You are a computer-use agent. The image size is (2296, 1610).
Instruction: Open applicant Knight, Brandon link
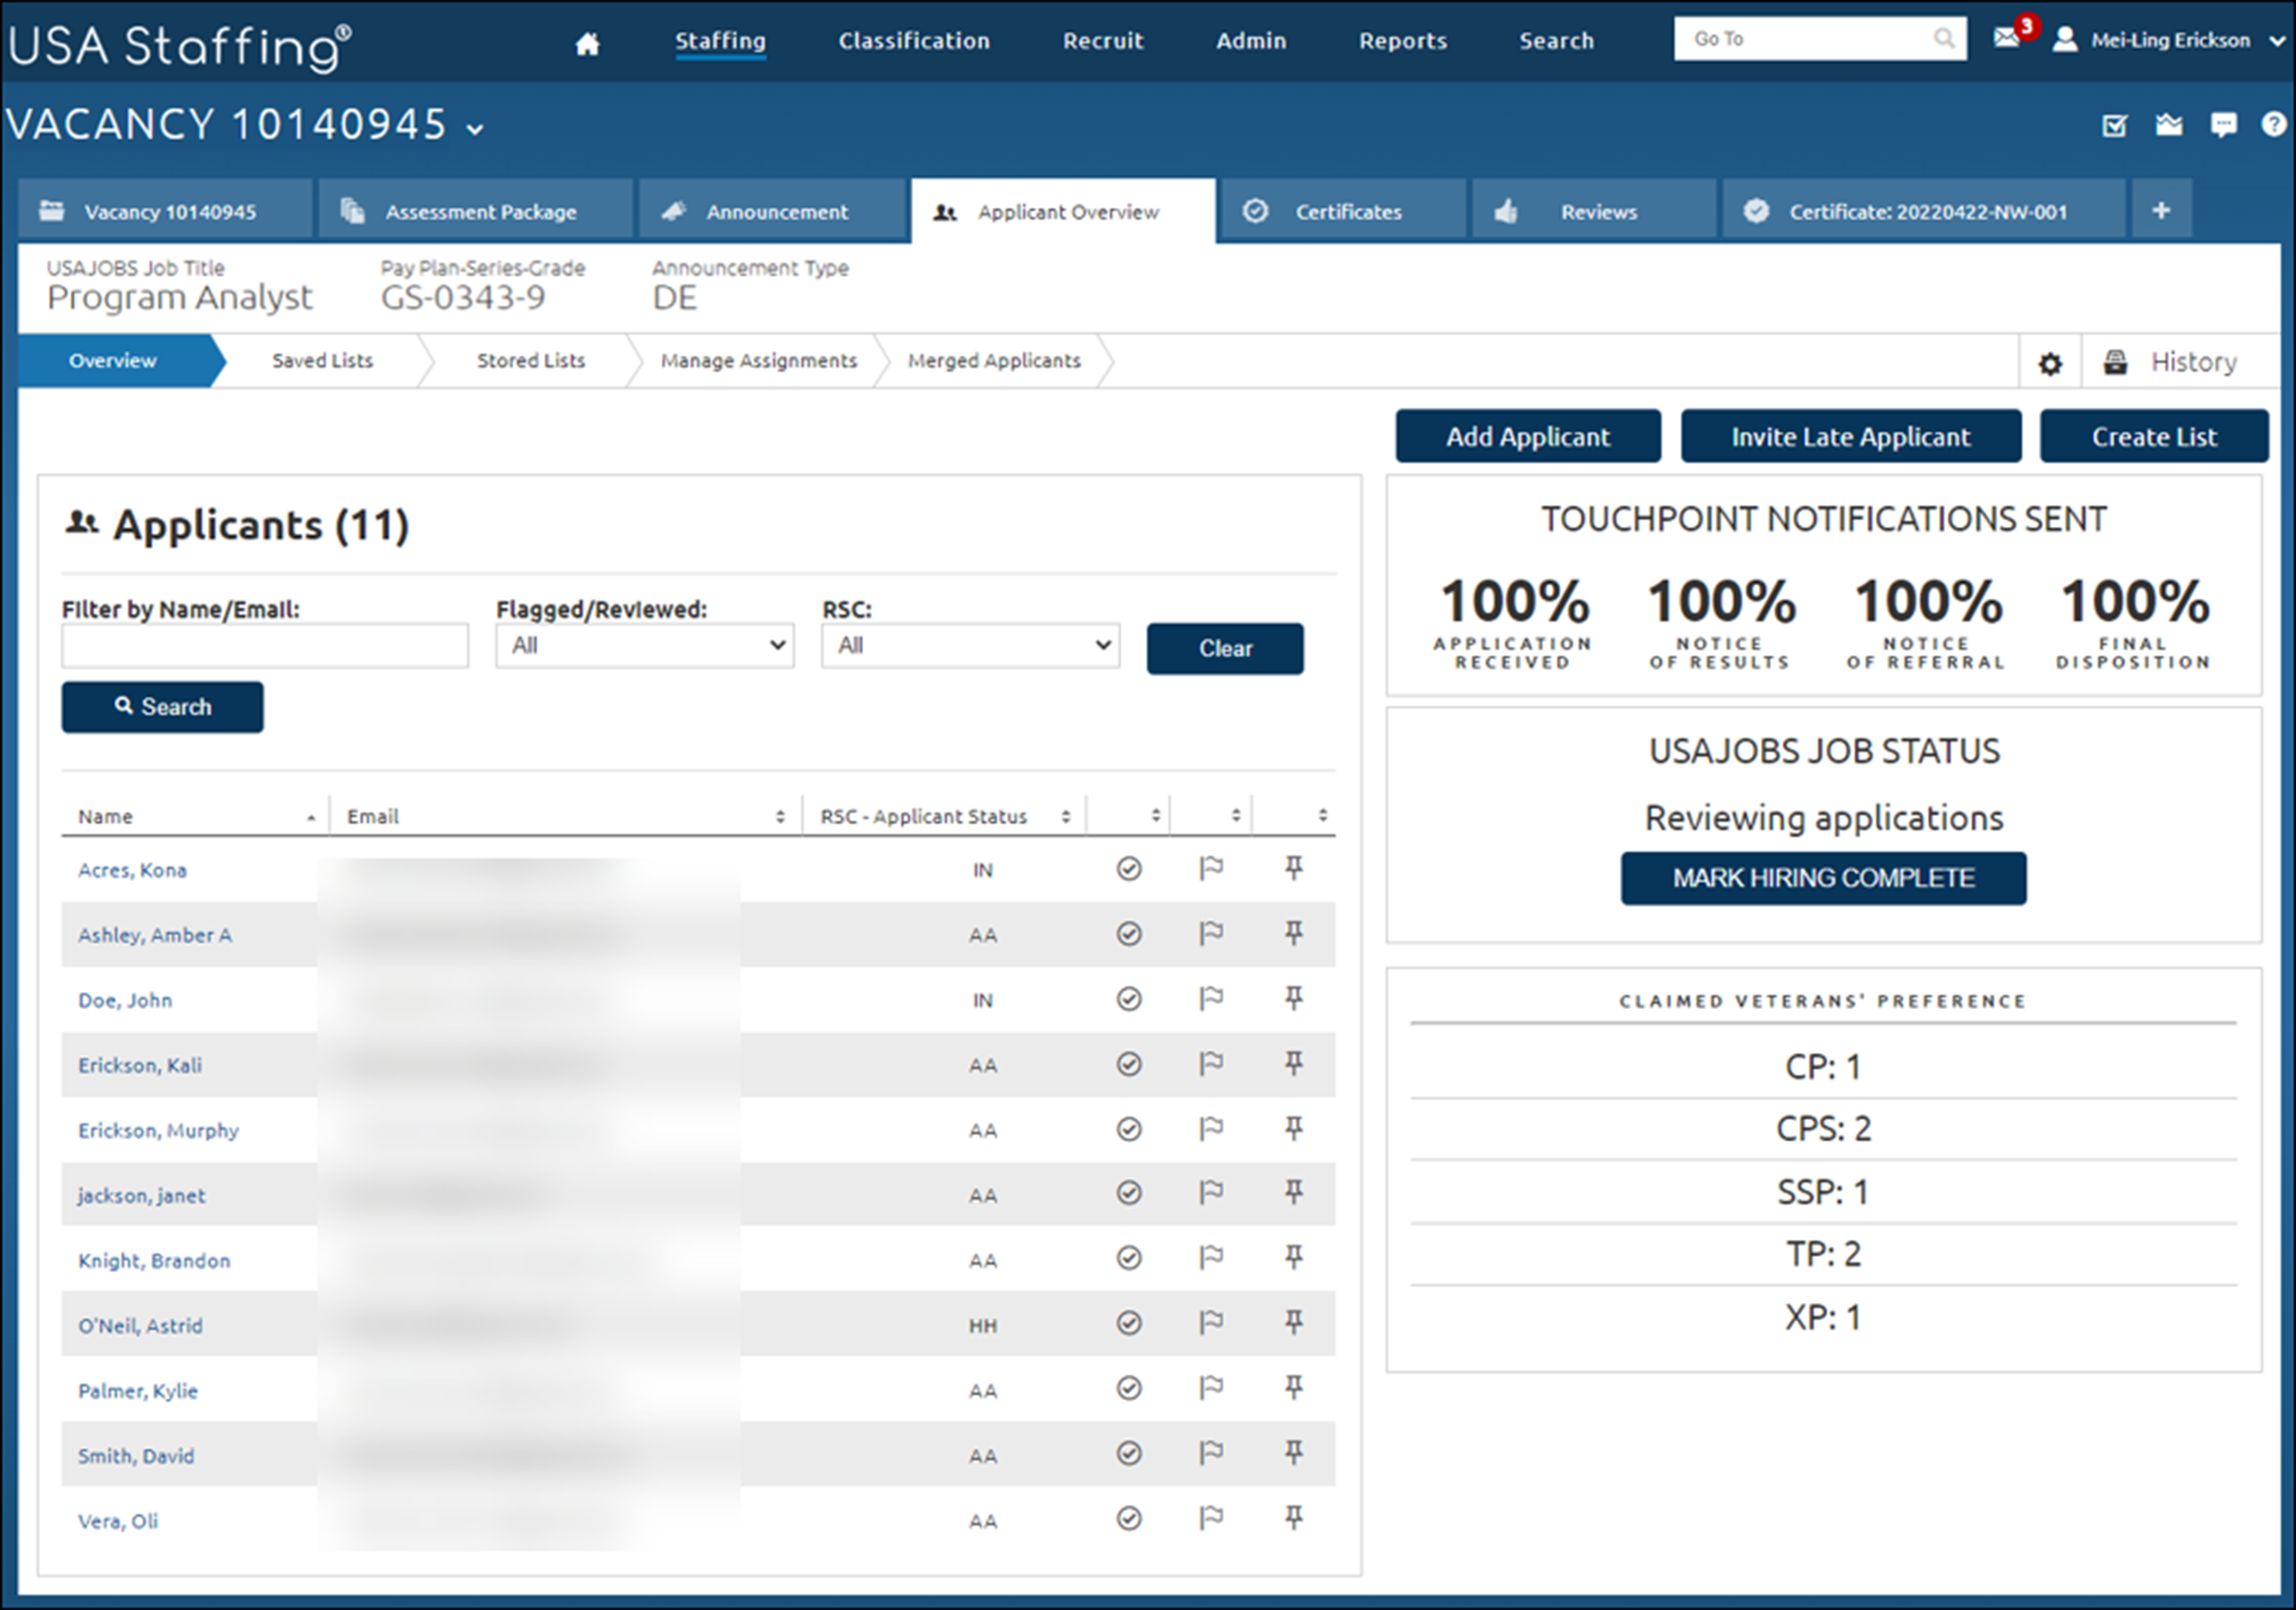click(154, 1260)
